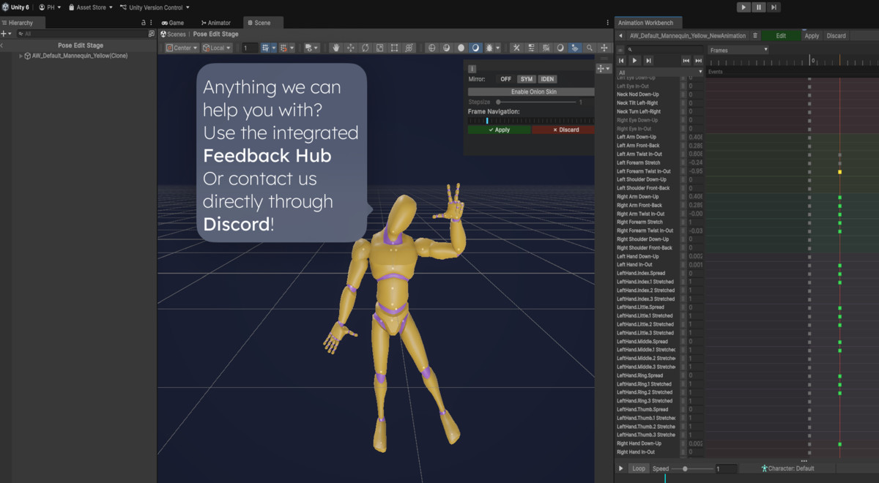This screenshot has width=879, height=483.
Task: Go to previous keyframe in Animation Workbench
Action: (686, 61)
